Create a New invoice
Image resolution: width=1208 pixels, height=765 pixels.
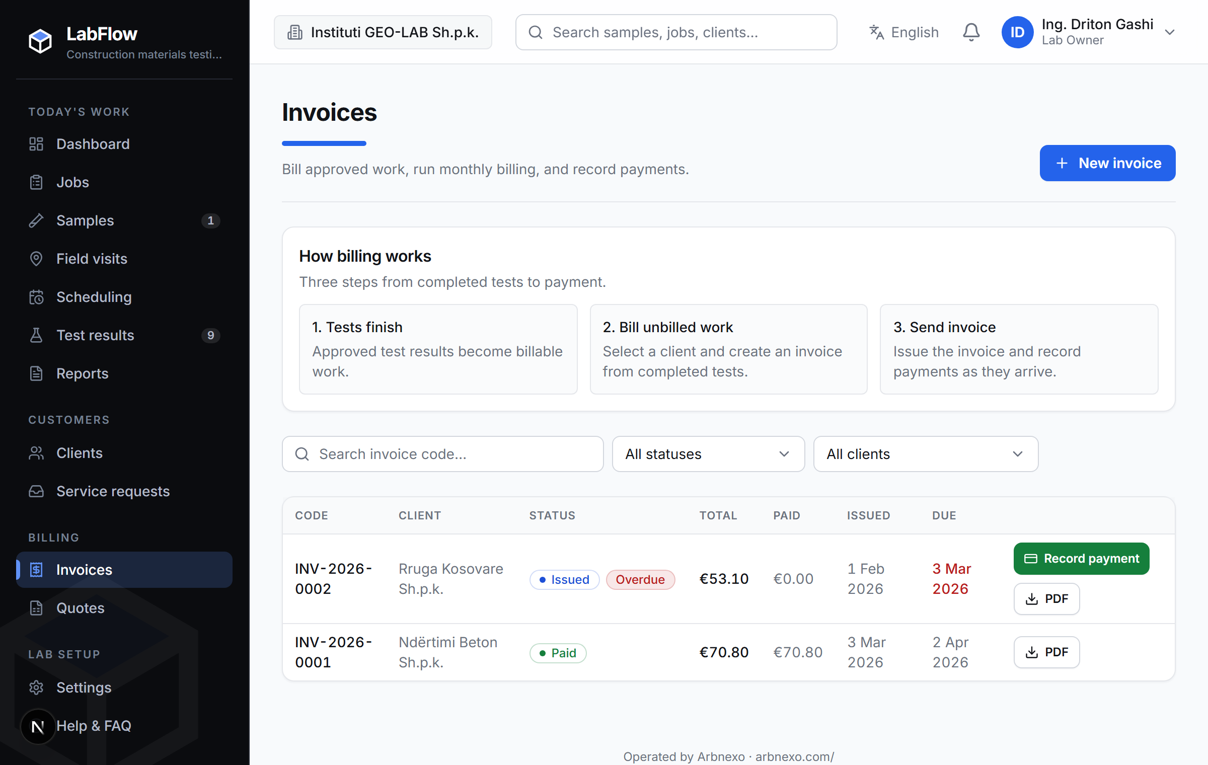[x=1107, y=163]
